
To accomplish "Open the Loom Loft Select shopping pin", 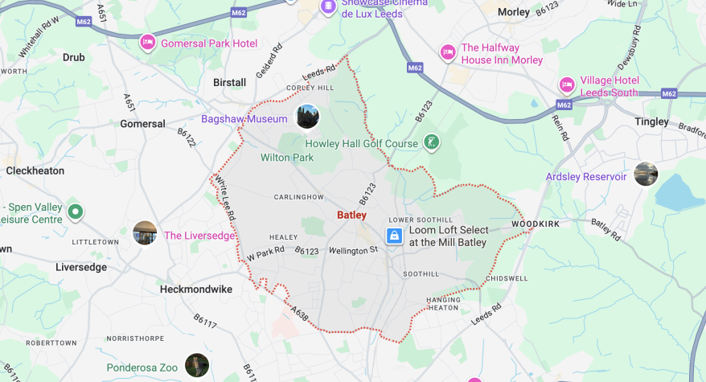I will pos(395,236).
